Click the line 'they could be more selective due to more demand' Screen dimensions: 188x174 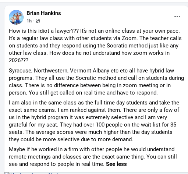coord(71,139)
